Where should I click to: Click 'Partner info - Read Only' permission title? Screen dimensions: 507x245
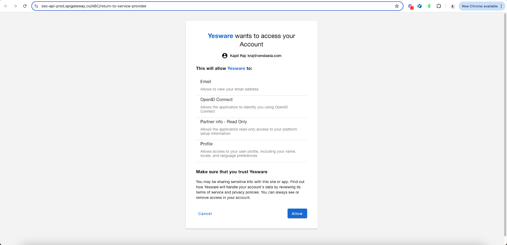[224, 122]
